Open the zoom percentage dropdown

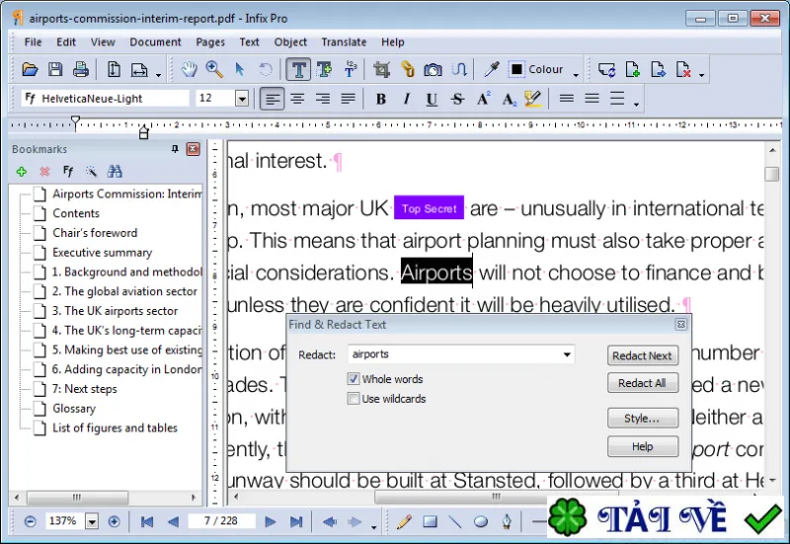[92, 521]
